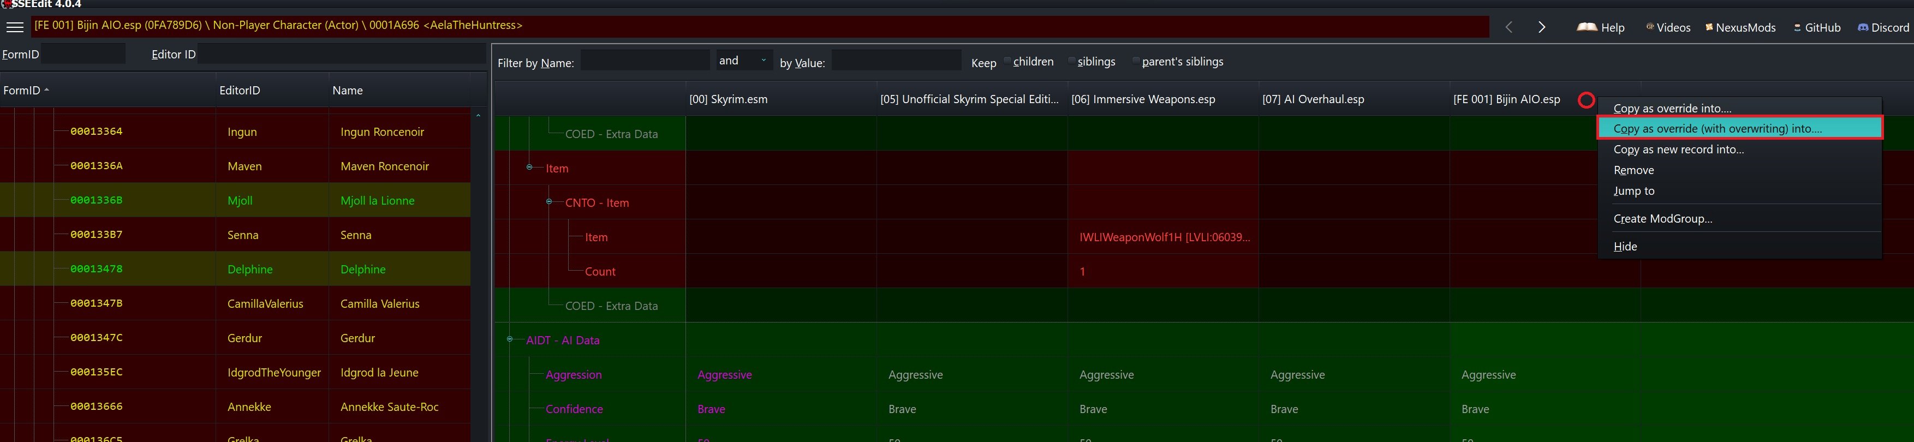Open the 'and' filter operator dropdown
Viewport: 1914px width, 442px height.
[744, 60]
